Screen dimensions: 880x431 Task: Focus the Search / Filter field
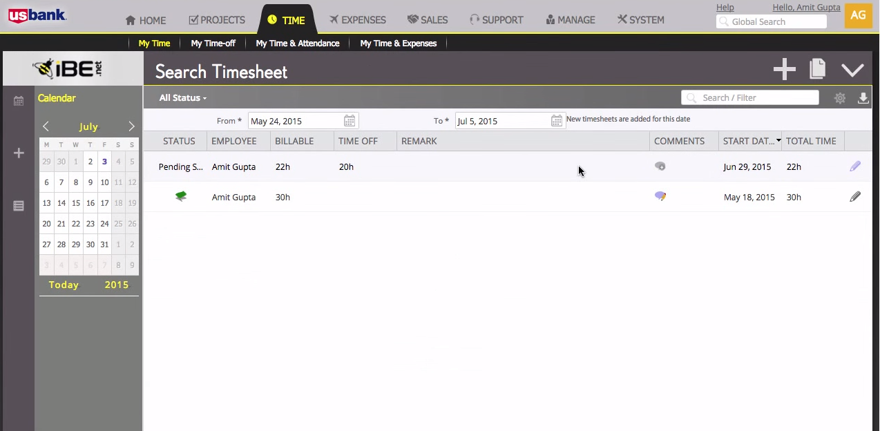coord(750,98)
